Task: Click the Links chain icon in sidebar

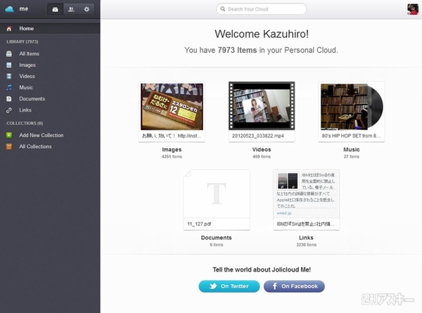Action: click(9, 110)
